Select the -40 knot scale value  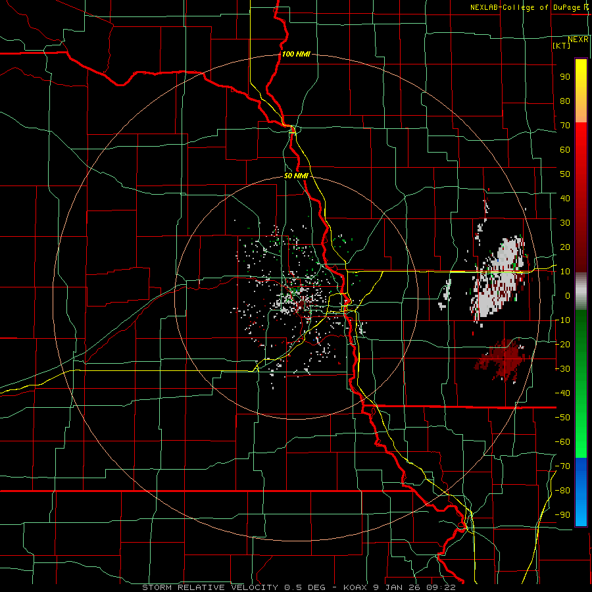[x=562, y=393]
